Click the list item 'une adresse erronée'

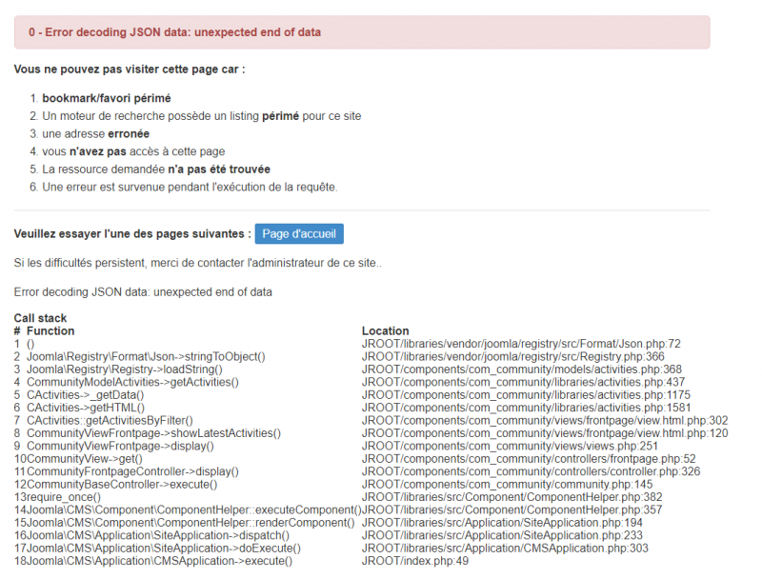coord(96,133)
